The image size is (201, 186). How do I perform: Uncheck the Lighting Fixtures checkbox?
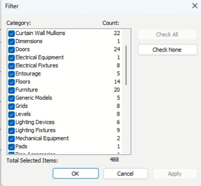[11, 131]
